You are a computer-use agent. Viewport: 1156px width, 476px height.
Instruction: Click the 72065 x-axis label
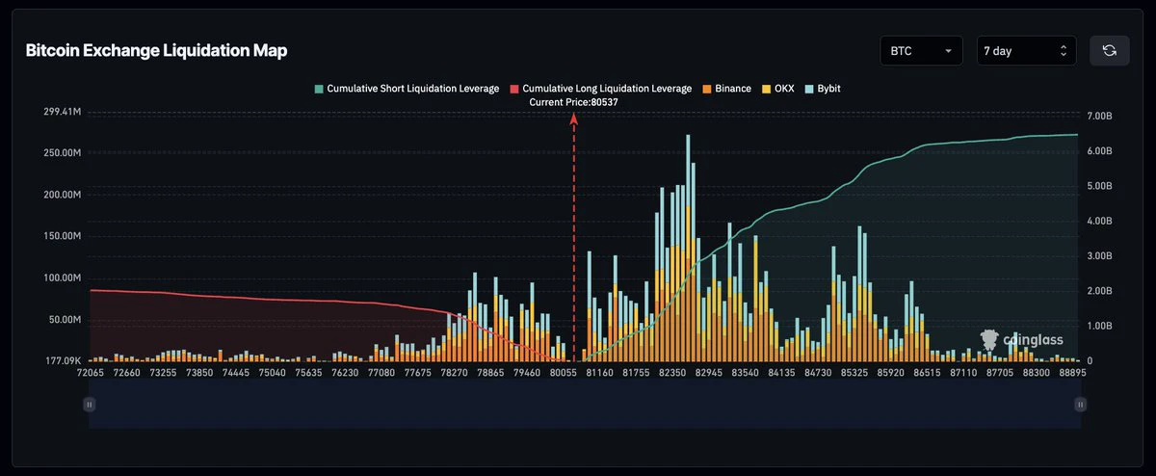(x=89, y=372)
